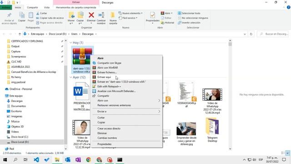Open address bar history dropdown
The width and height of the screenshot is (291, 164).
[245, 34]
